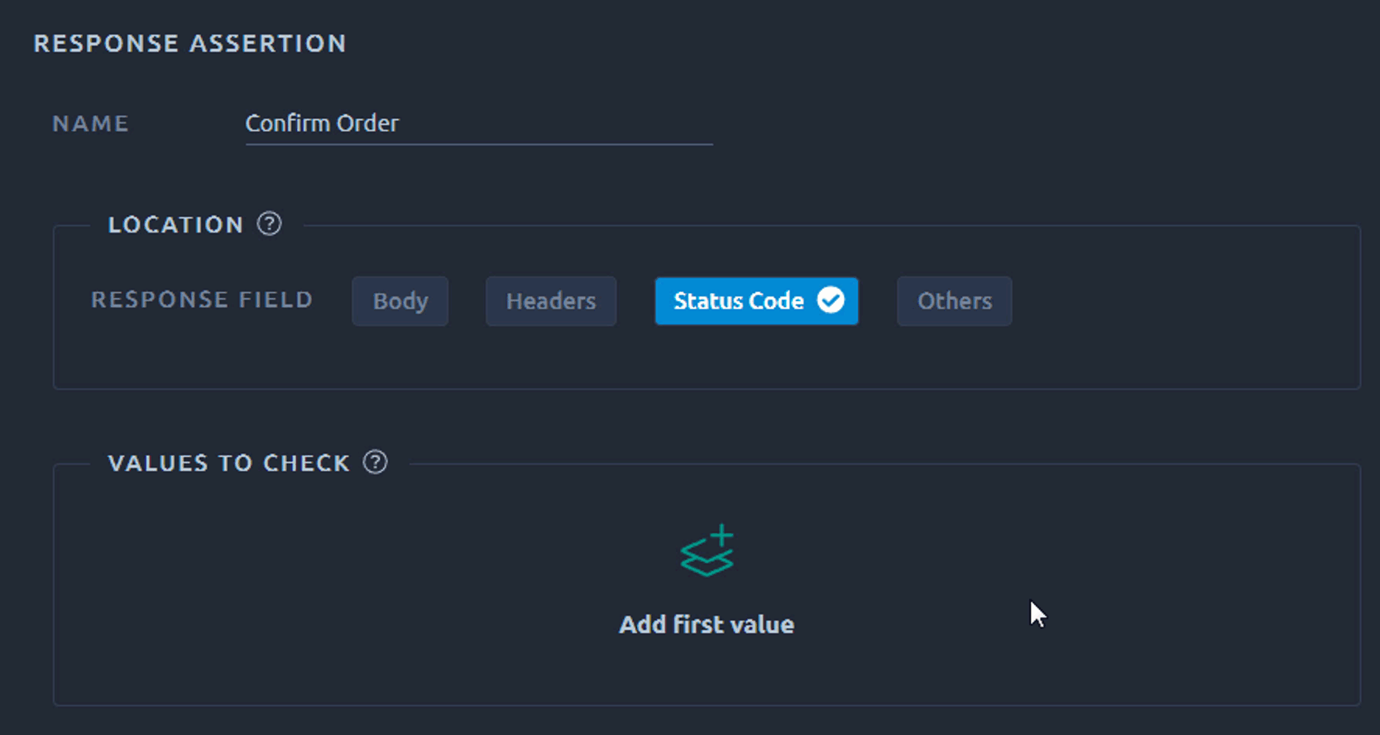The width and height of the screenshot is (1380, 735).
Task: Open the Values to Check help icon
Action: click(376, 462)
